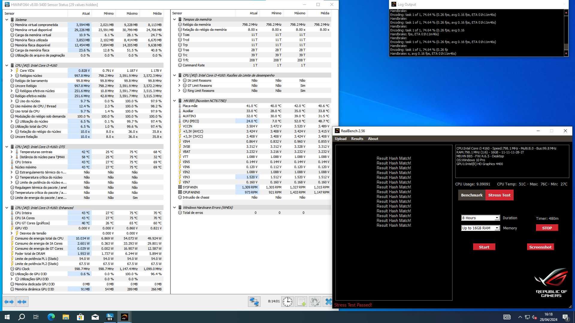575x323 pixels.
Task: Click left pane Sensor column header
Action: click(35, 13)
